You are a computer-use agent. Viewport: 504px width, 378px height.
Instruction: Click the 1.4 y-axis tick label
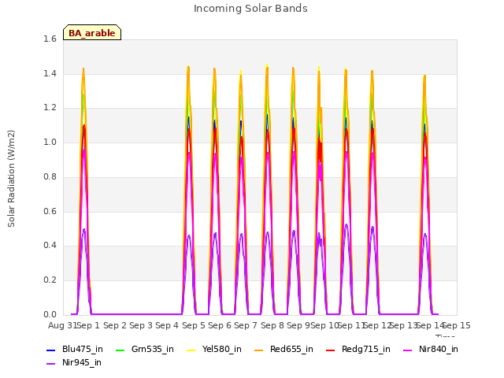(x=50, y=74)
